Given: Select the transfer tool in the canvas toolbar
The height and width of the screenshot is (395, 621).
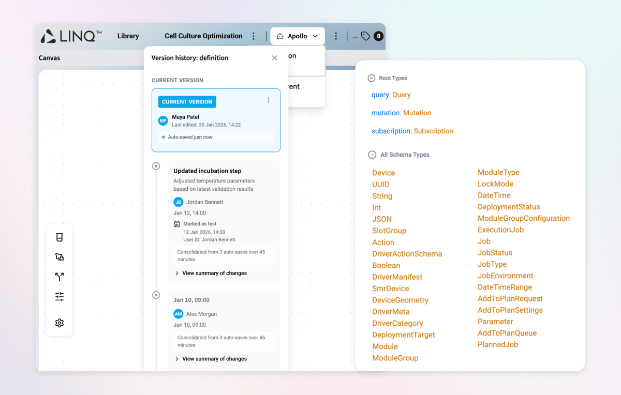Looking at the screenshot, I should pyautogui.click(x=60, y=257).
